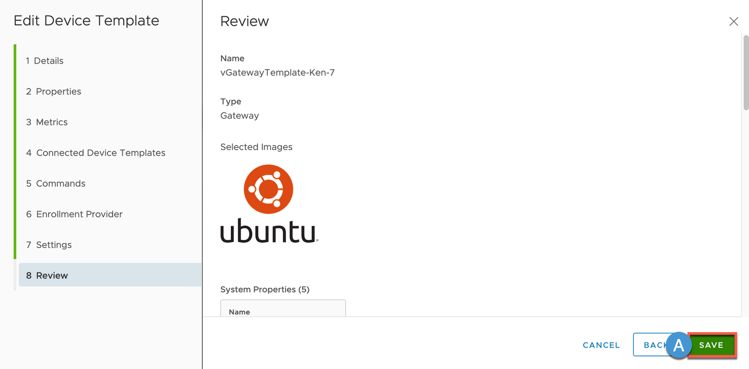Viewport: 749px width, 369px height.
Task: Go to Enrollment Provider step
Action: click(74, 214)
